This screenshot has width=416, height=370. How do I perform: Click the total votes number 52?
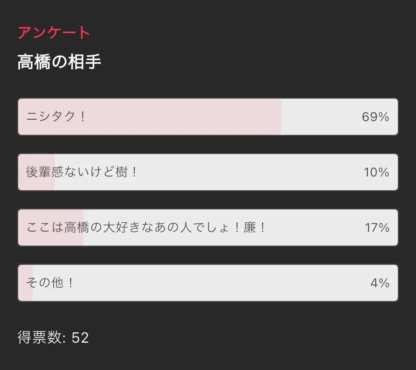click(80, 338)
